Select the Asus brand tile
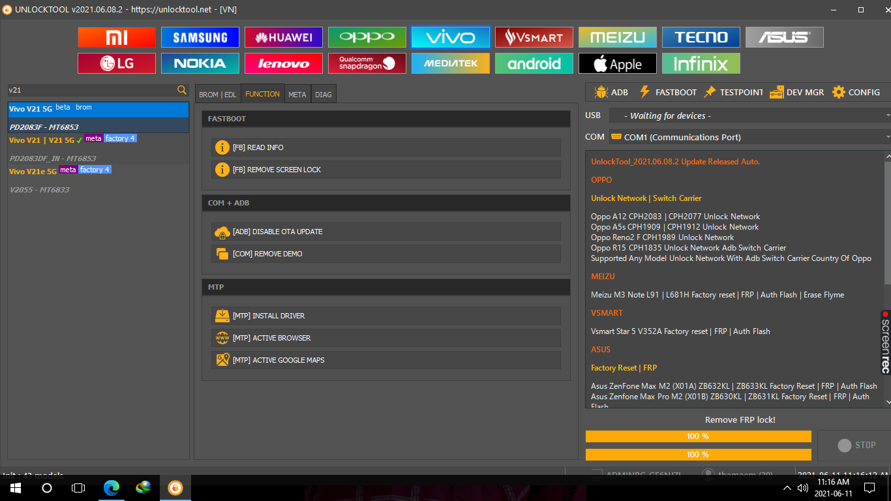The height and width of the screenshot is (501, 891). 785,37
